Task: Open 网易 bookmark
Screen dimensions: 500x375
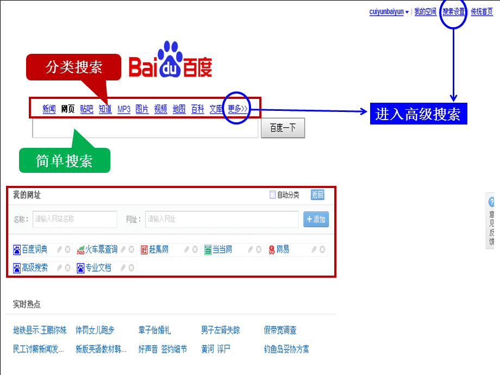Action: (283, 249)
